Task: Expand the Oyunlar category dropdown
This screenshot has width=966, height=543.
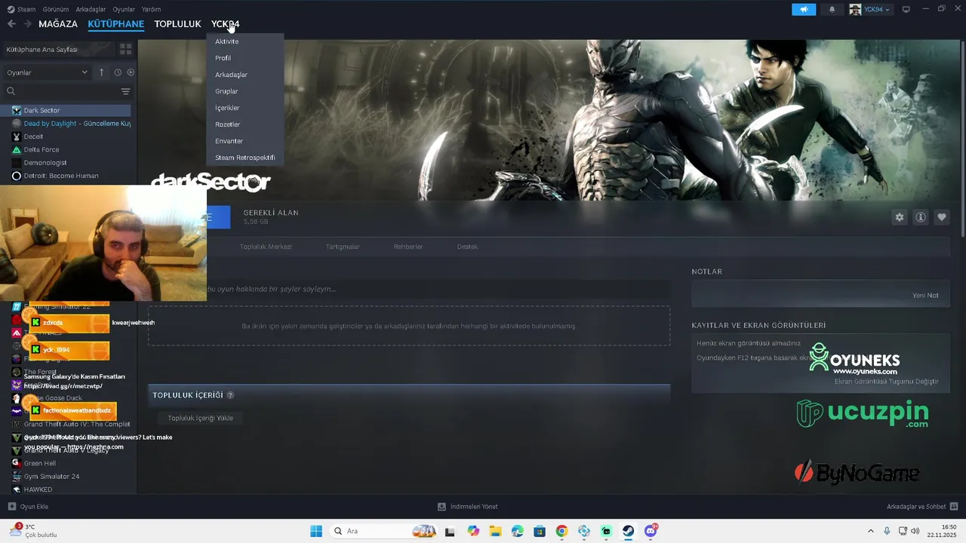Action: 47,72
